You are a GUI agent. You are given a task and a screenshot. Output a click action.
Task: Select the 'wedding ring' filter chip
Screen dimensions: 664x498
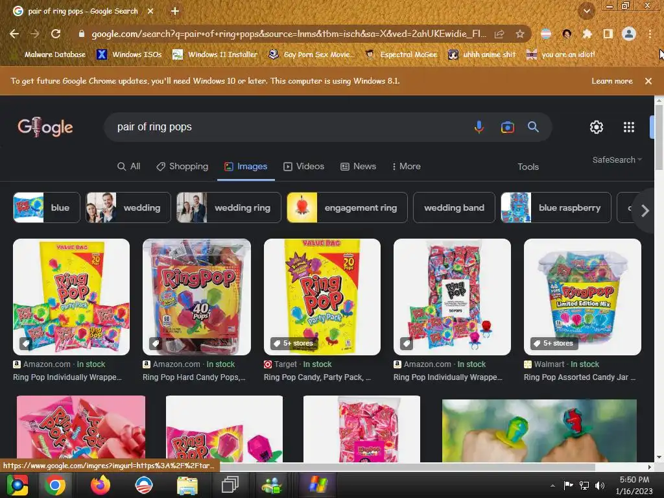(229, 207)
